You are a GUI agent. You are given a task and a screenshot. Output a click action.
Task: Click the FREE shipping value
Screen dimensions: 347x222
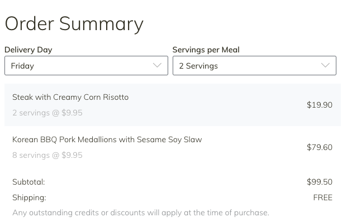click(322, 197)
